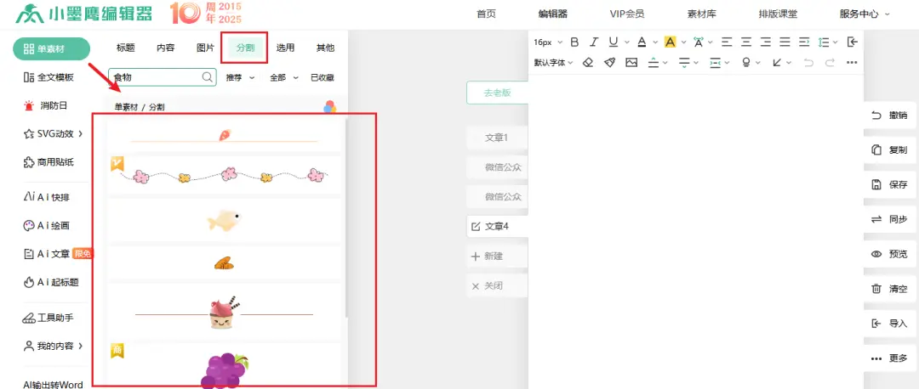
Task: Expand font color dropdown arrow
Action: 655,42
